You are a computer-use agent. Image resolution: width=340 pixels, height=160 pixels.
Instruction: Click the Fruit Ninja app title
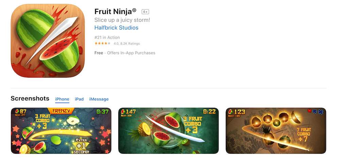point(115,11)
